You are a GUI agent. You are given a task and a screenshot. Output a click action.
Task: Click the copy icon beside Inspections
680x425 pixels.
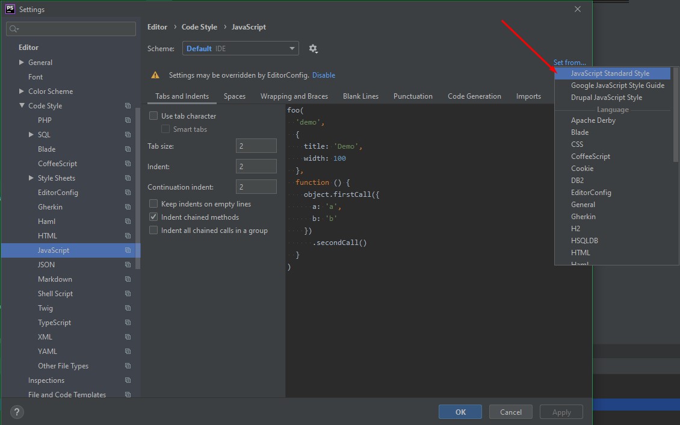tap(128, 380)
